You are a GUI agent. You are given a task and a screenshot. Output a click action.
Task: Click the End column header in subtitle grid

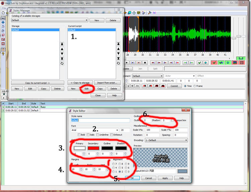[24, 104]
